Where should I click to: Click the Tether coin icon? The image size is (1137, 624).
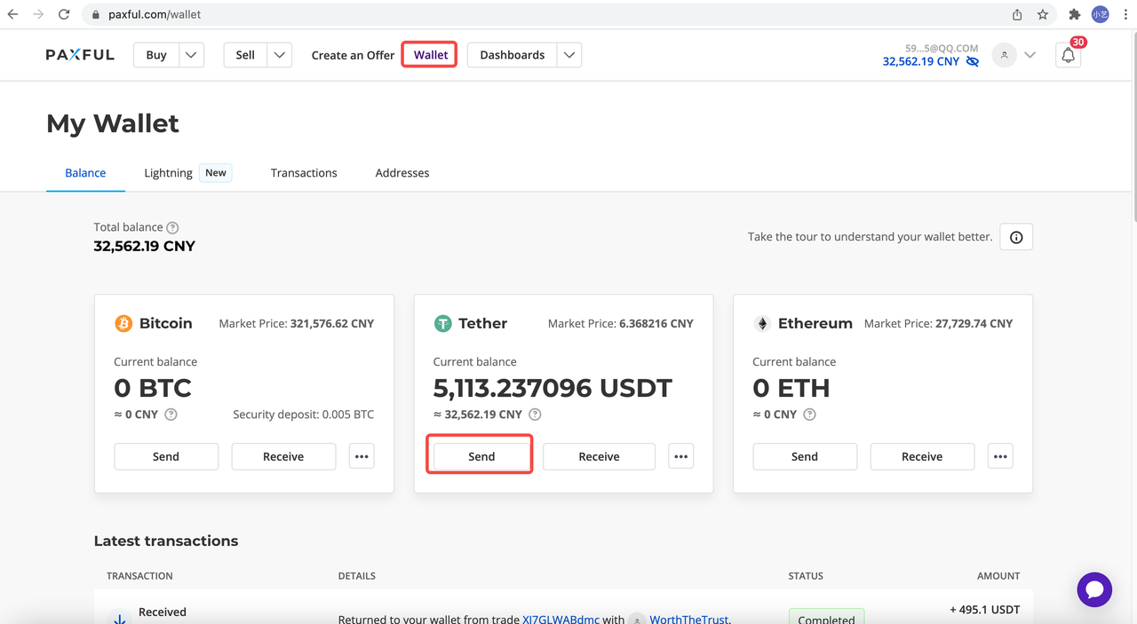tap(442, 324)
